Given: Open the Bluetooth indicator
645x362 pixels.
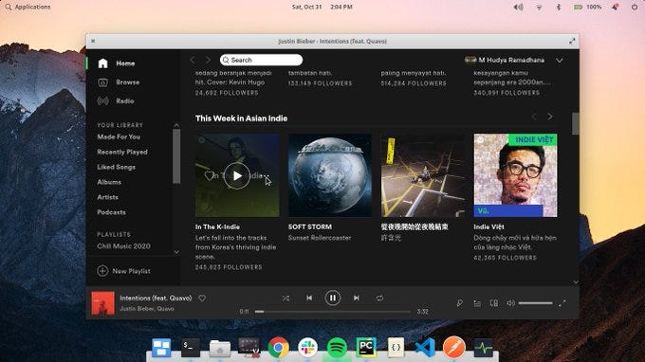Looking at the screenshot, I should pyautogui.click(x=558, y=7).
